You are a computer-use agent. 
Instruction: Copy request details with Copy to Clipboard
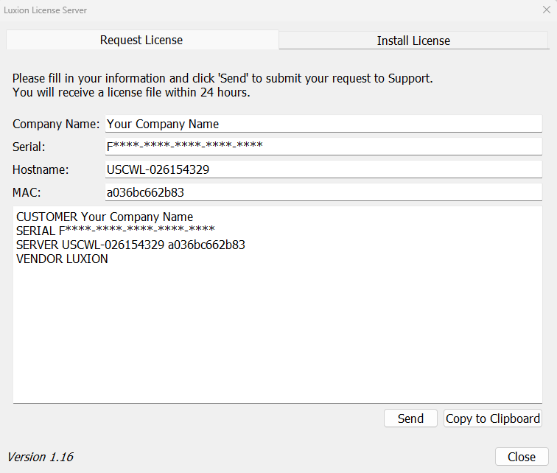pos(493,418)
